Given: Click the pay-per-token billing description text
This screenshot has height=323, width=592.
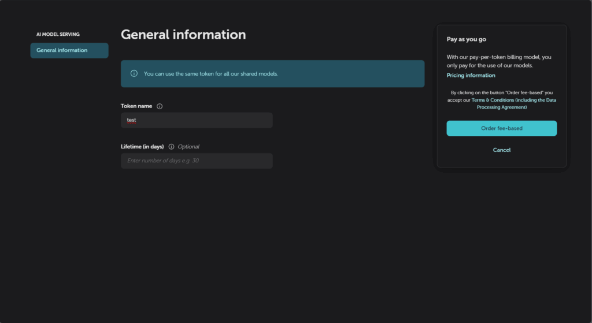Looking at the screenshot, I should click(498, 61).
